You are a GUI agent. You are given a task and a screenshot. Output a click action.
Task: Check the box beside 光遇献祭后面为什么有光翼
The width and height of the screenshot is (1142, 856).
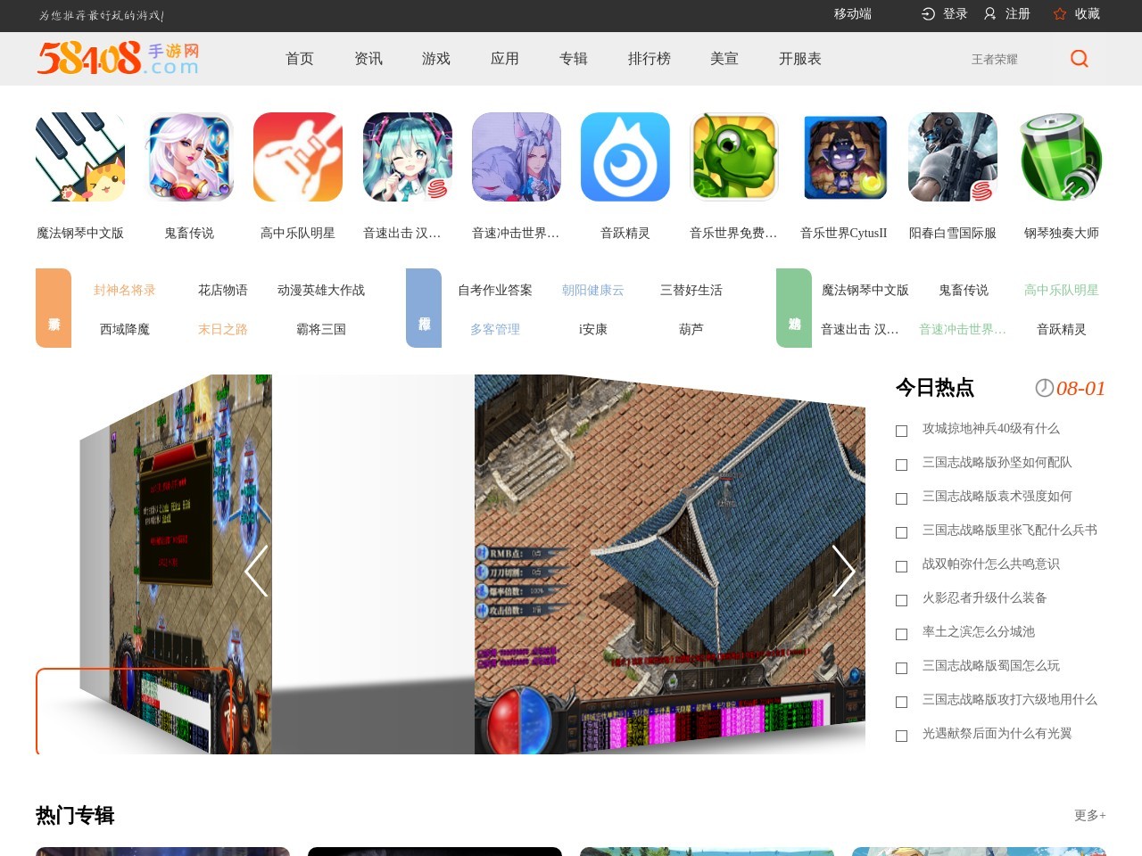[901, 735]
